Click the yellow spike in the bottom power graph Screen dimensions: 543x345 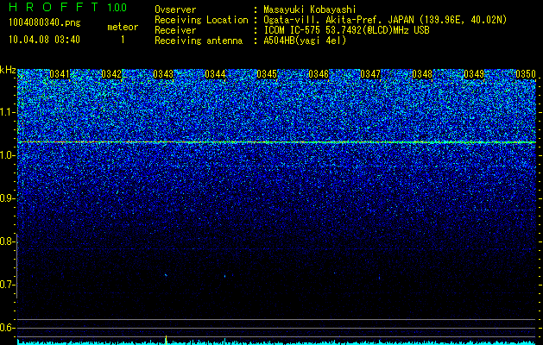tap(167, 340)
